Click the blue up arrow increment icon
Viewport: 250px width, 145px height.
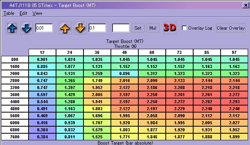pyautogui.click(x=12, y=28)
